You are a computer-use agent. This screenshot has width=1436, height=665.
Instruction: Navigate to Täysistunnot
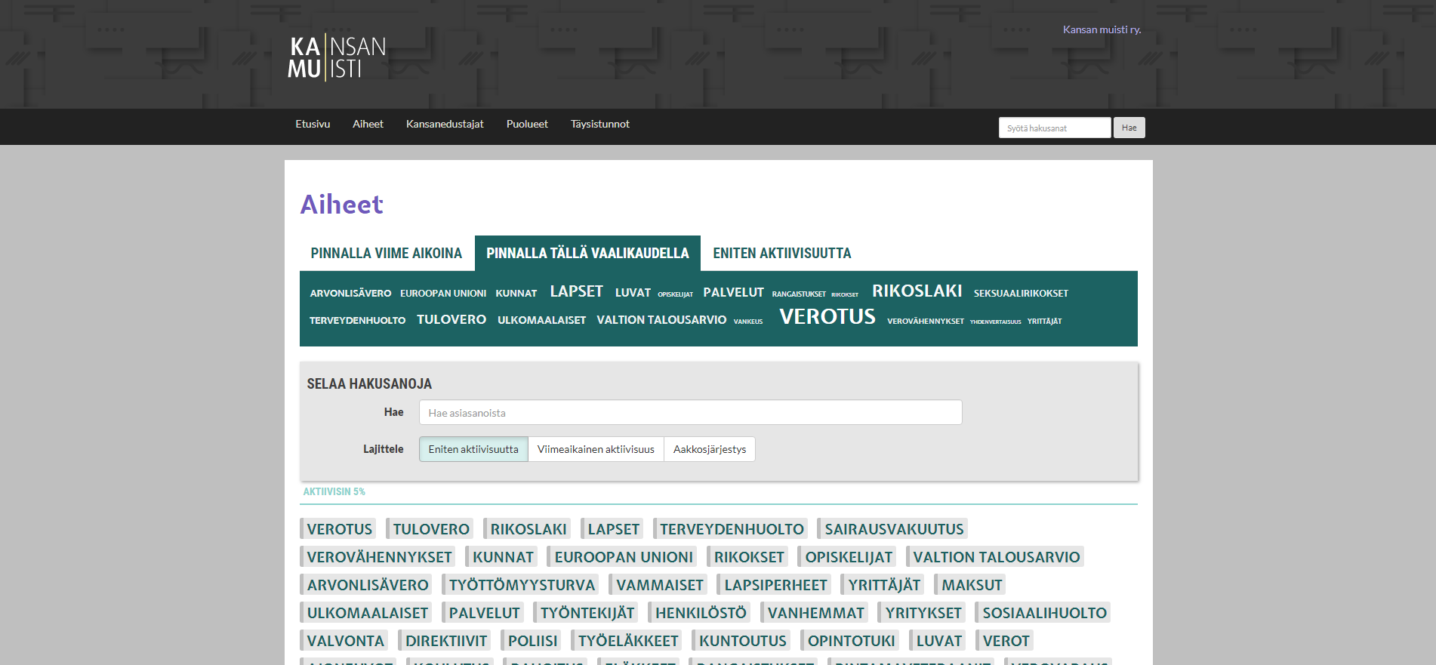(x=599, y=125)
